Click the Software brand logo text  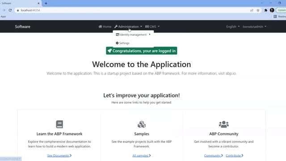tap(23, 27)
